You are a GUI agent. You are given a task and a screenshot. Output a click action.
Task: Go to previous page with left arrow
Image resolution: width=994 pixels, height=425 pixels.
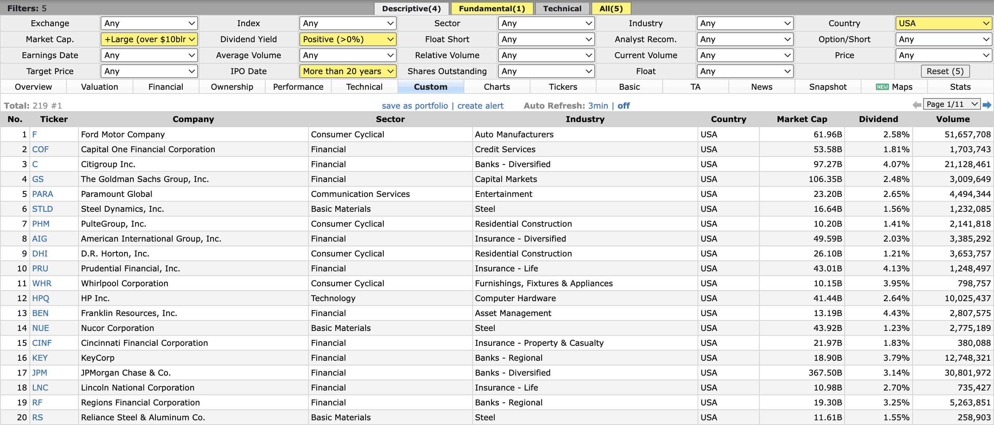tap(917, 105)
